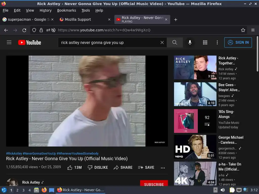Open the YouTube hamburger guide menu
The width and height of the screenshot is (259, 194).
pyautogui.click(x=9, y=42)
